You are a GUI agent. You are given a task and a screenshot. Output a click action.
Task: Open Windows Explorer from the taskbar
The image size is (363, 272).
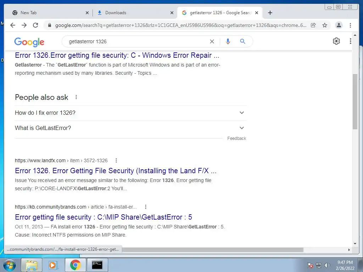32,265
